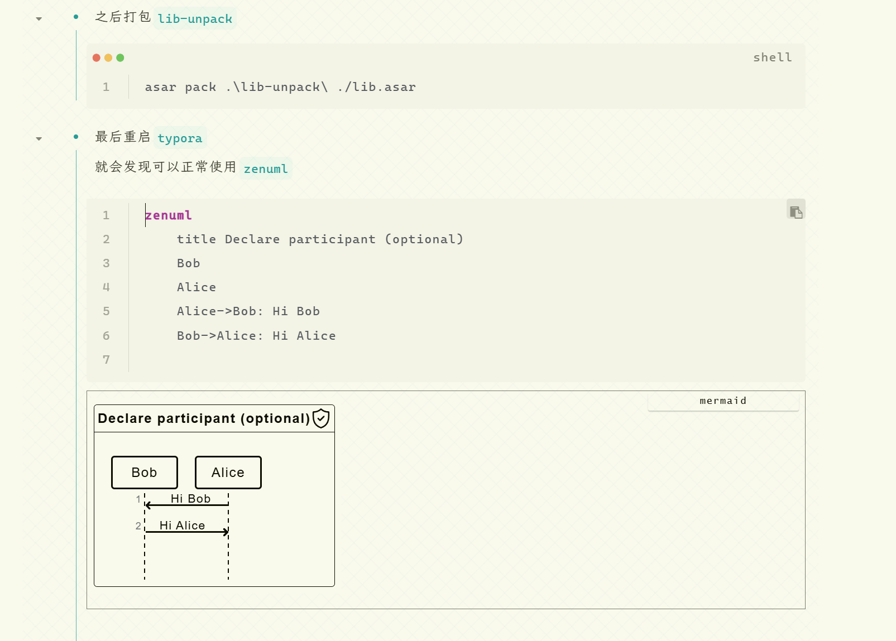This screenshot has height=641, width=896.
Task: Click the 'zenuml' inline code in the paragraph
Action: [266, 168]
